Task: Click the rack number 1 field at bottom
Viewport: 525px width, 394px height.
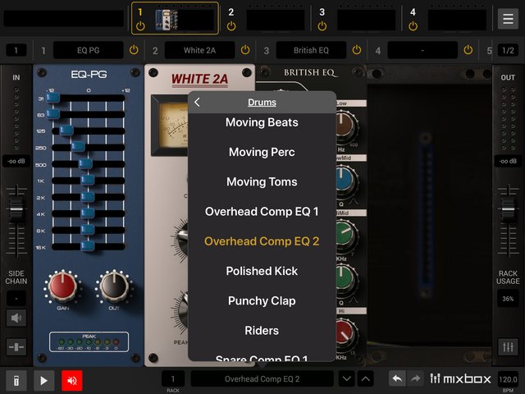Action: pyautogui.click(x=173, y=379)
